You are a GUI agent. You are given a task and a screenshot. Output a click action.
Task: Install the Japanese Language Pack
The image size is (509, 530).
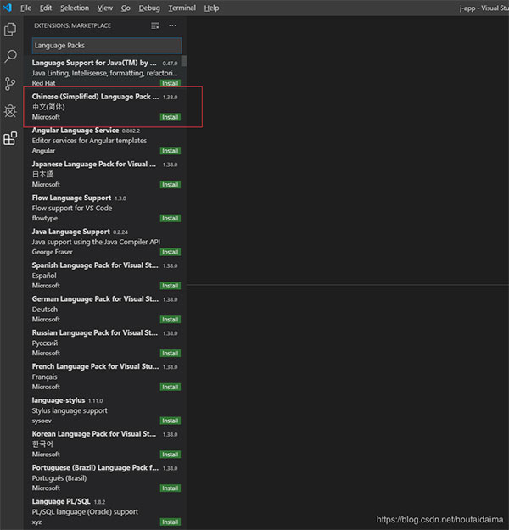point(170,184)
